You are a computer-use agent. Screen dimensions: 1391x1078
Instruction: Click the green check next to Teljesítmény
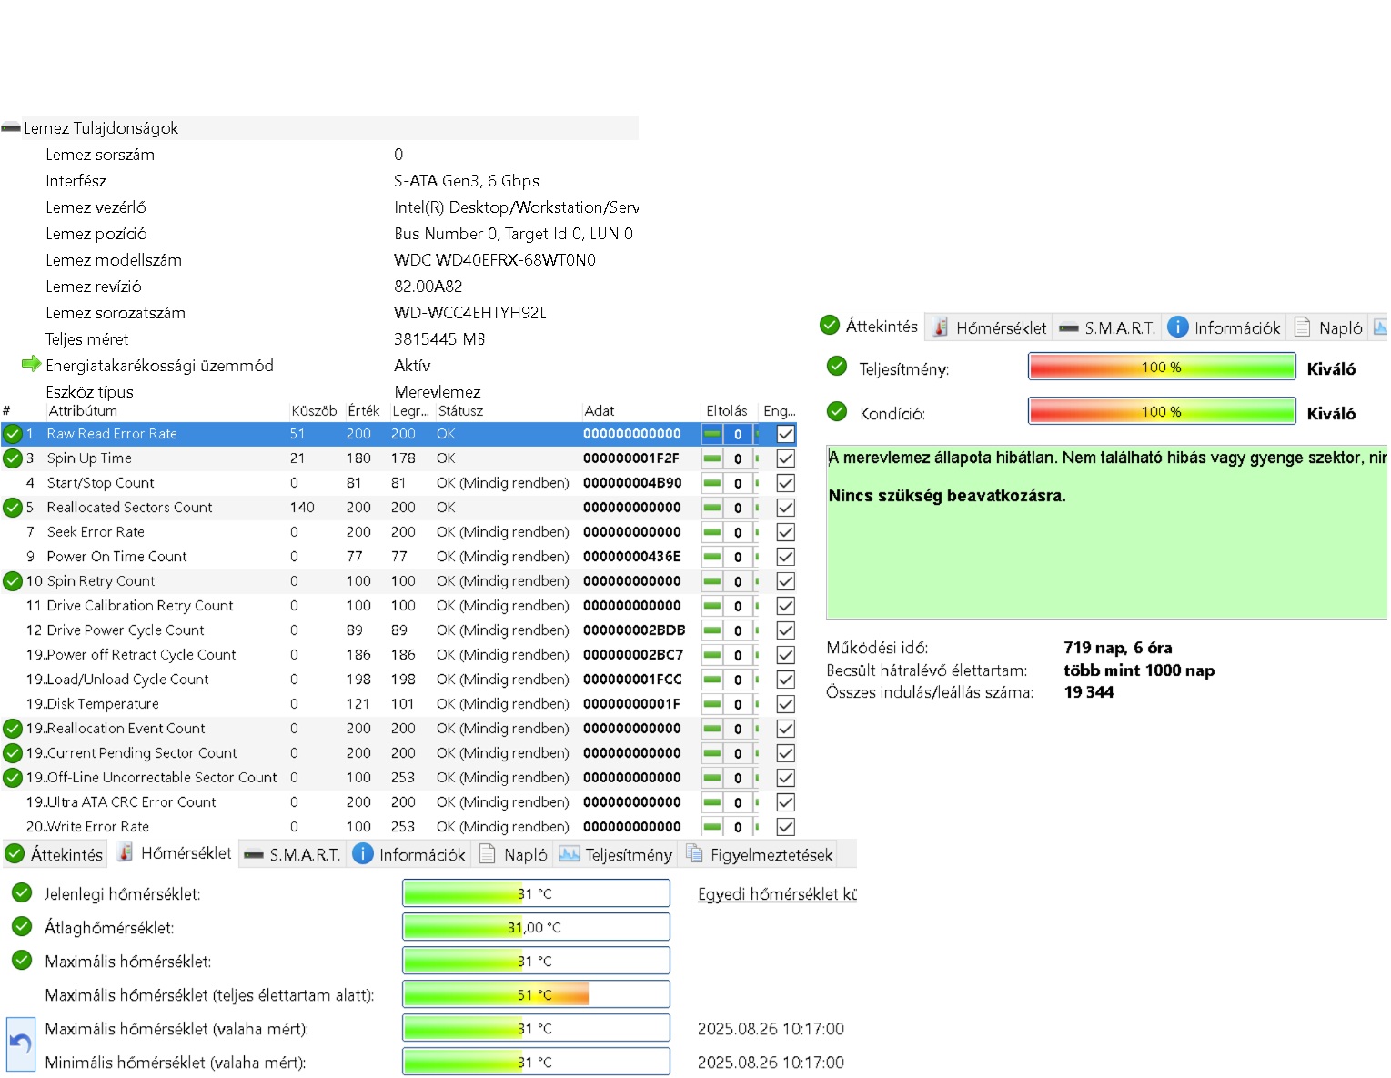point(837,367)
